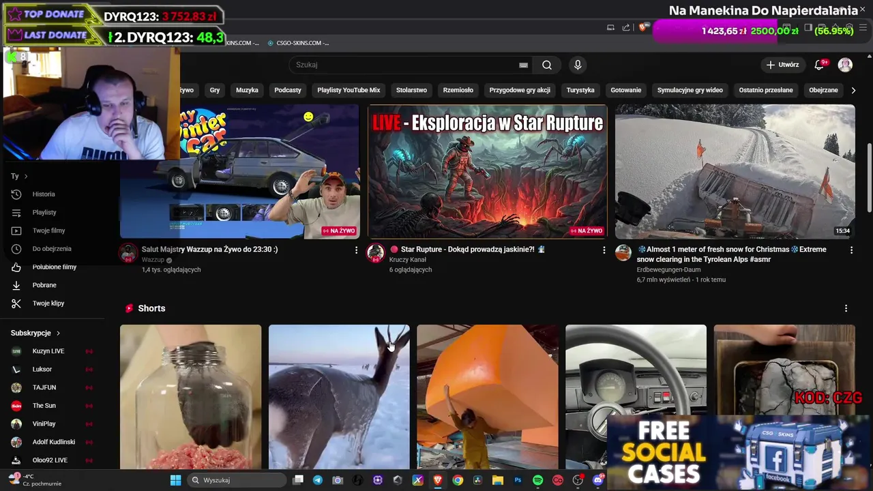The image size is (873, 491).
Task: Open the Shorts section options menu
Action: [846, 308]
